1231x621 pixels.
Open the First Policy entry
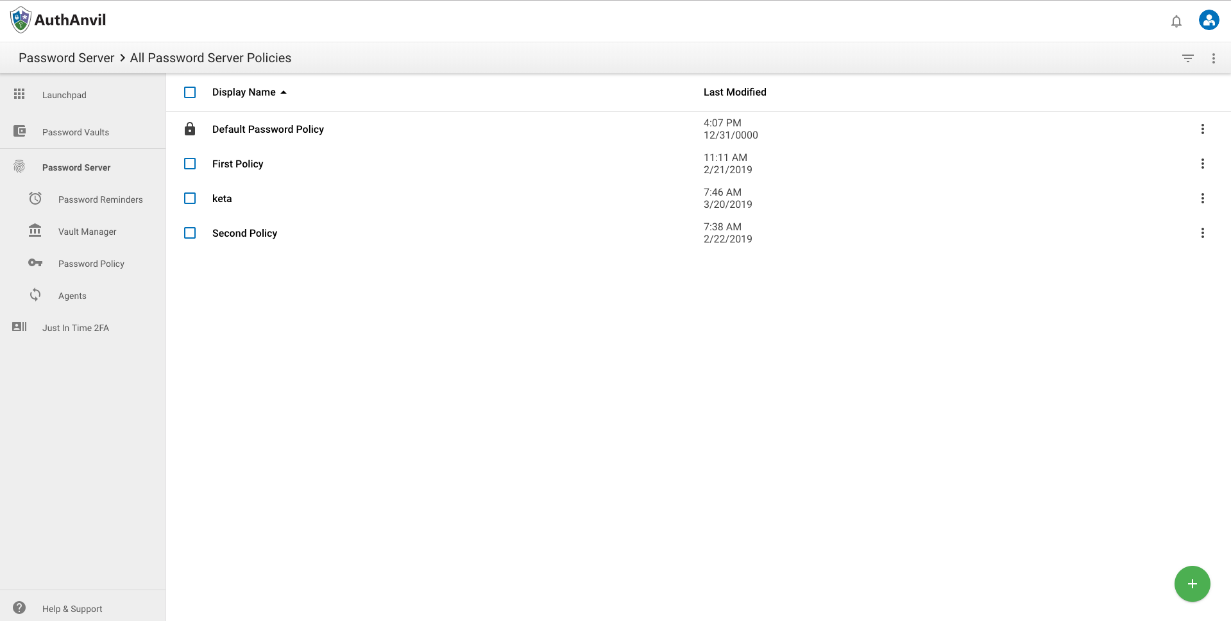tap(237, 164)
